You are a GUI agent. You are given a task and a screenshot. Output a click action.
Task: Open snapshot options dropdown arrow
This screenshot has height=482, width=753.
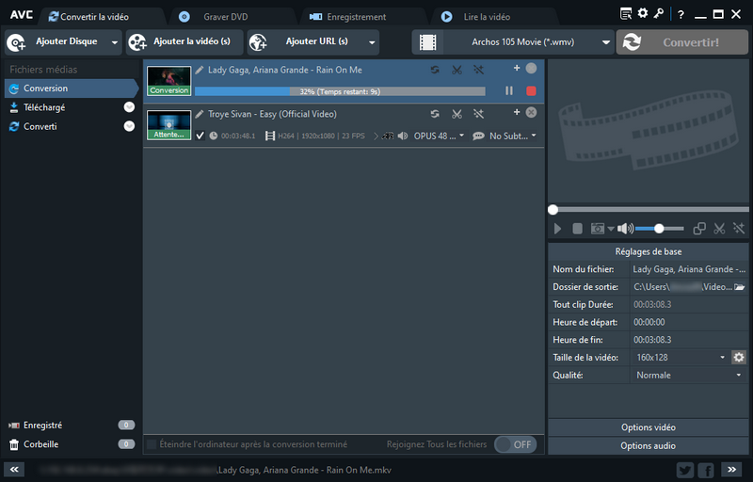[x=611, y=229]
